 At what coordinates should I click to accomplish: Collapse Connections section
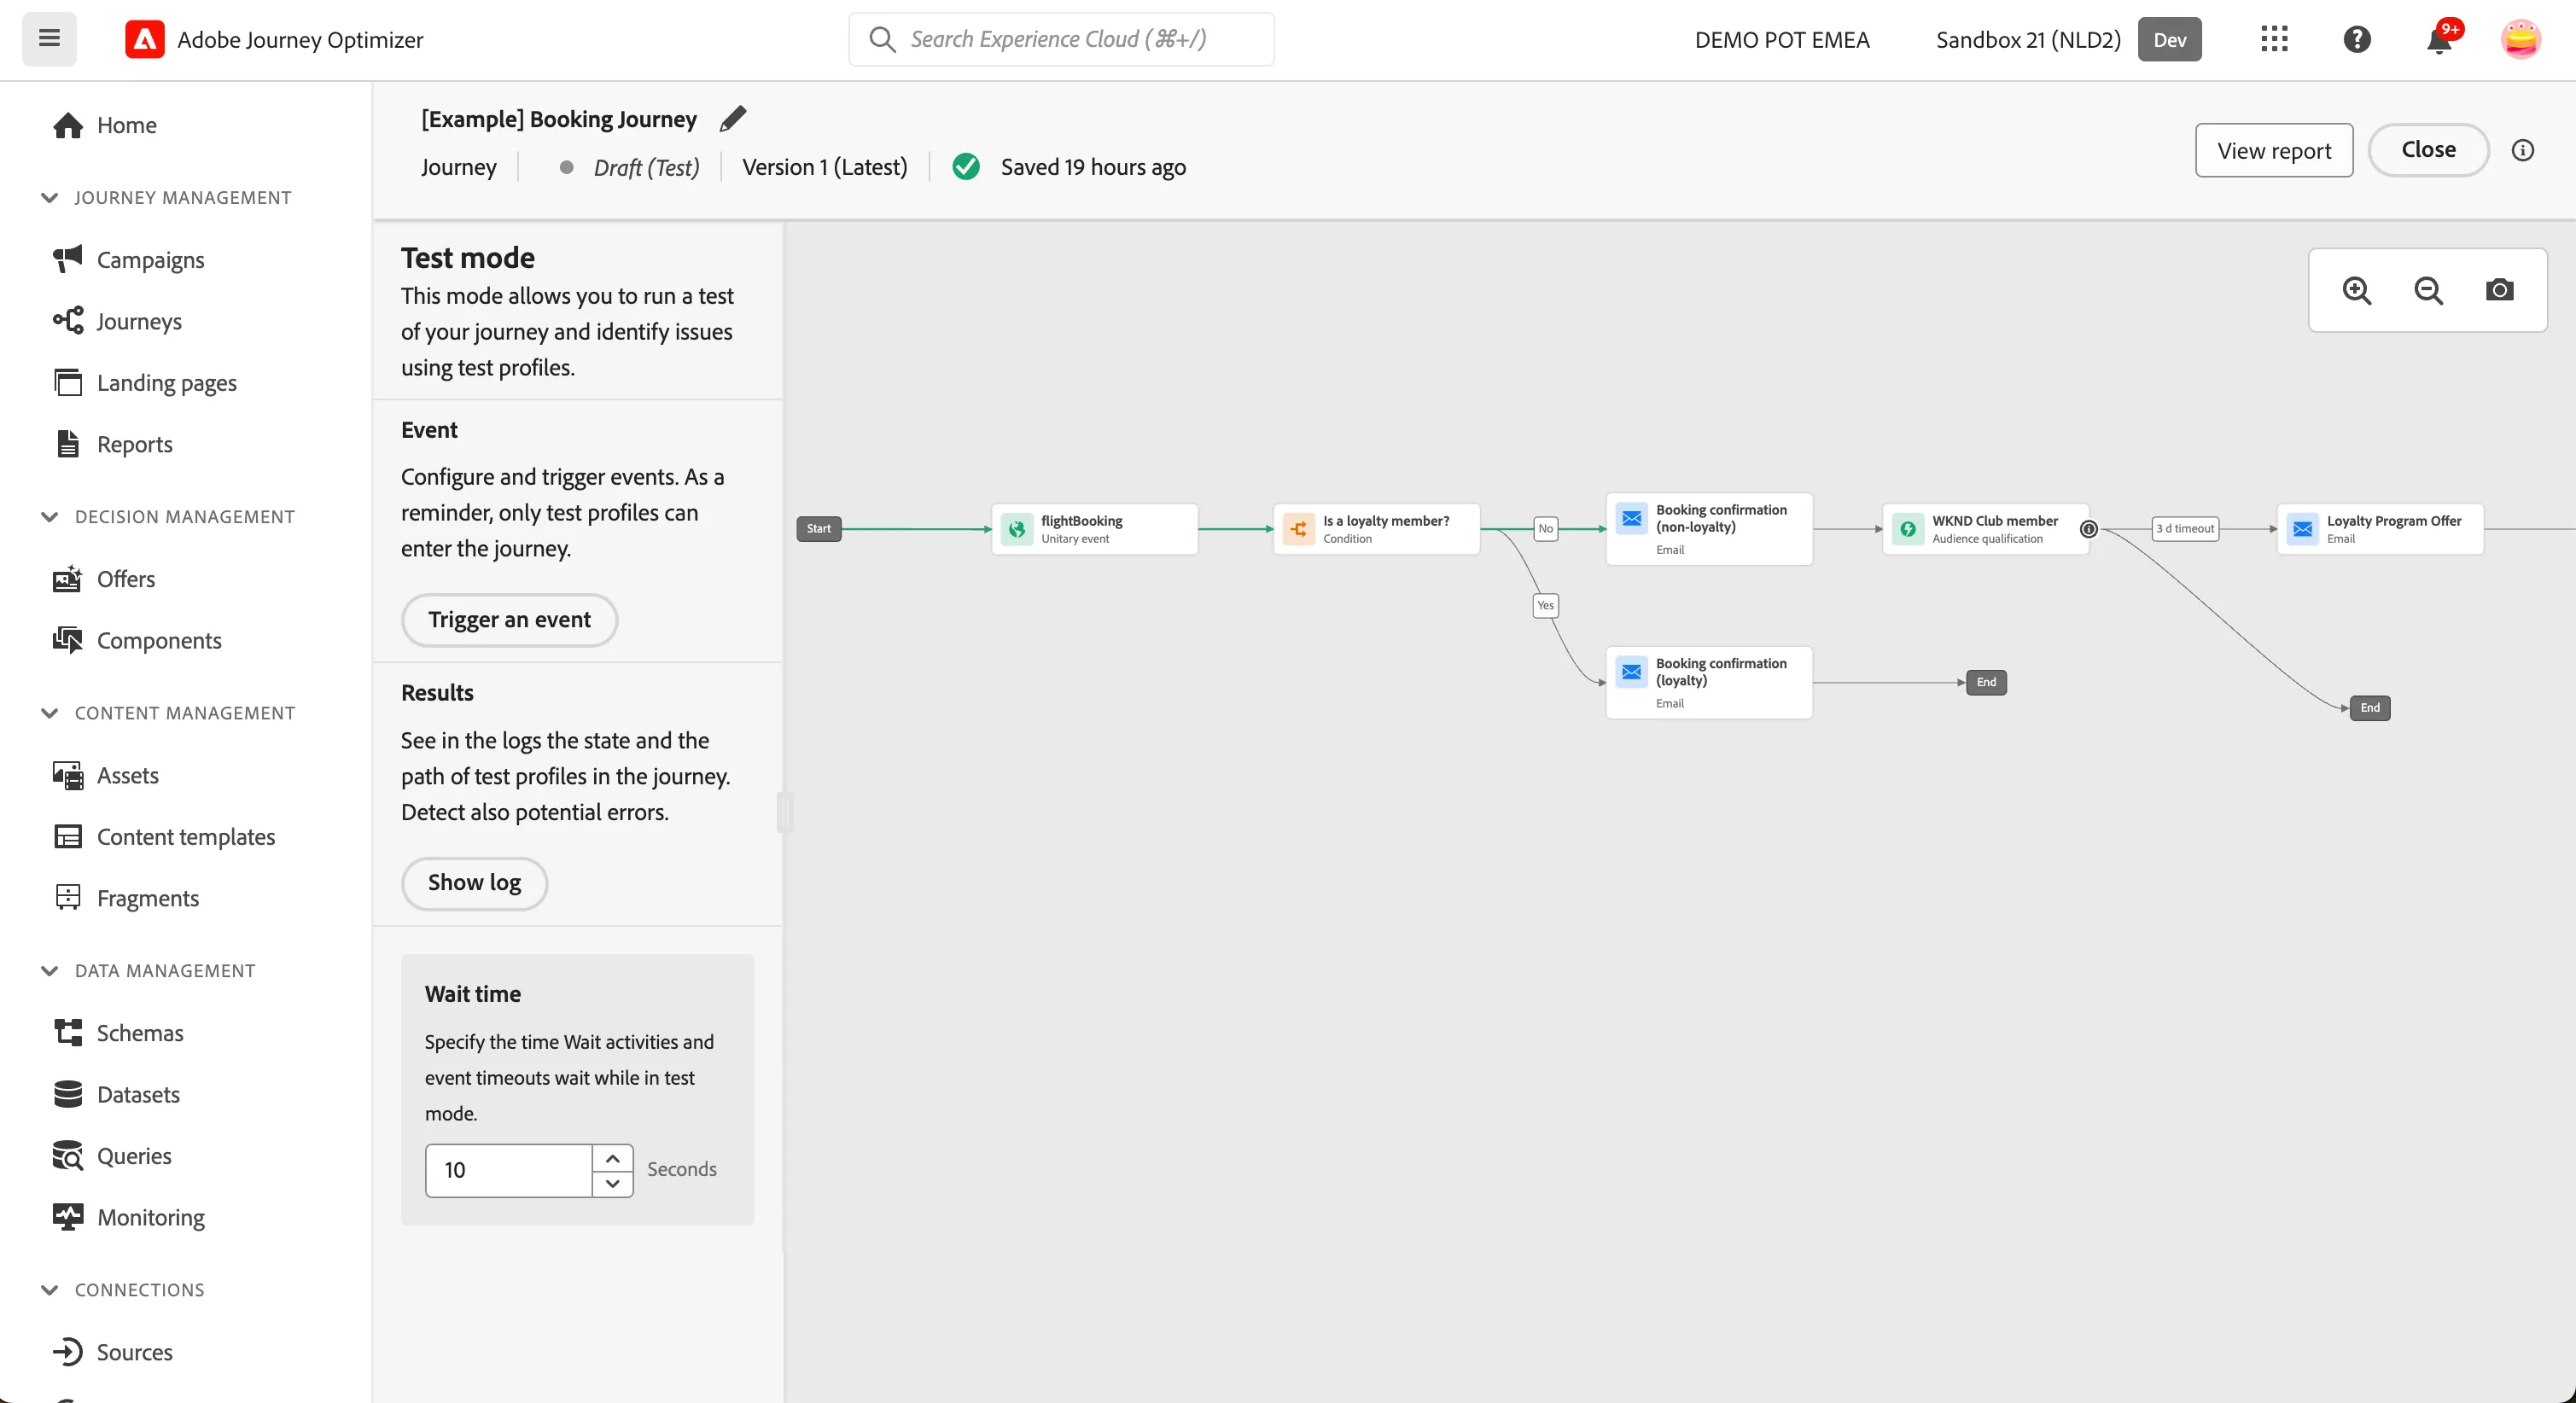(x=49, y=1290)
